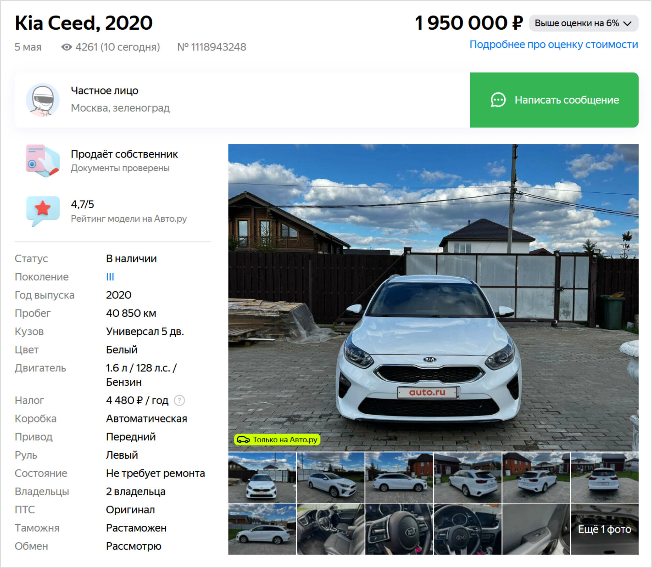
Task: Click 'Частное лицо' seller name
Action: pos(105,90)
